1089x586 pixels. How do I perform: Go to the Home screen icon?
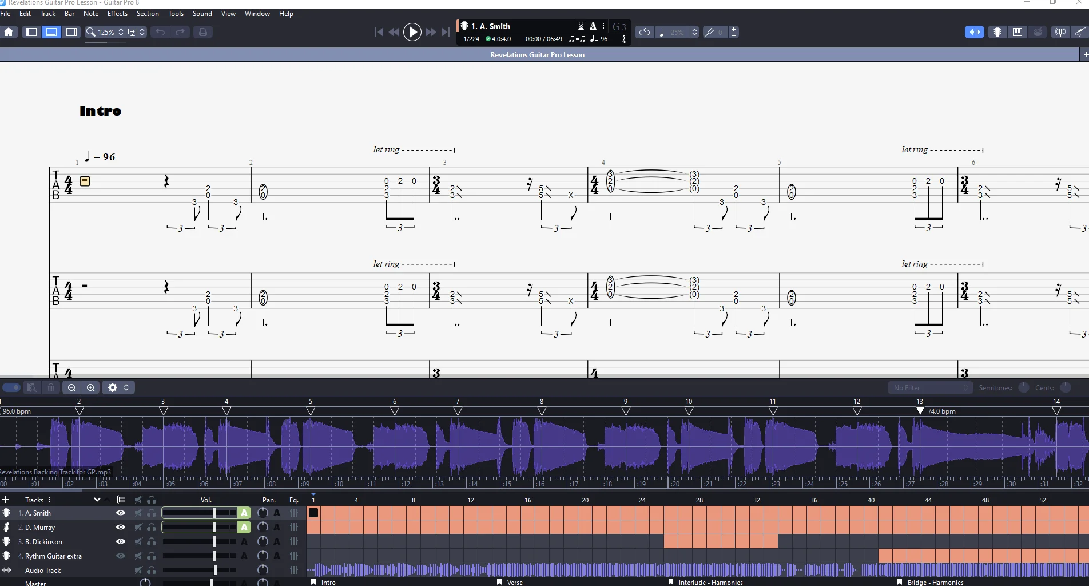pos(9,32)
